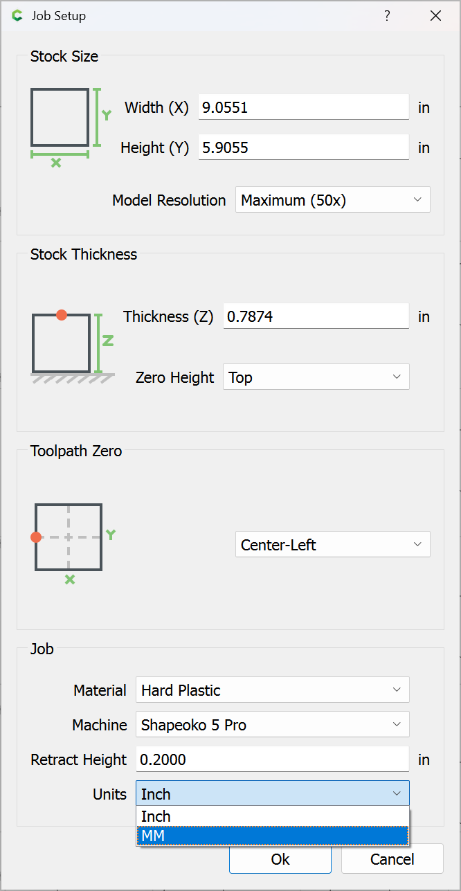This screenshot has width=461, height=891.
Task: Cancel the Job Setup dialog
Action: coord(392,859)
